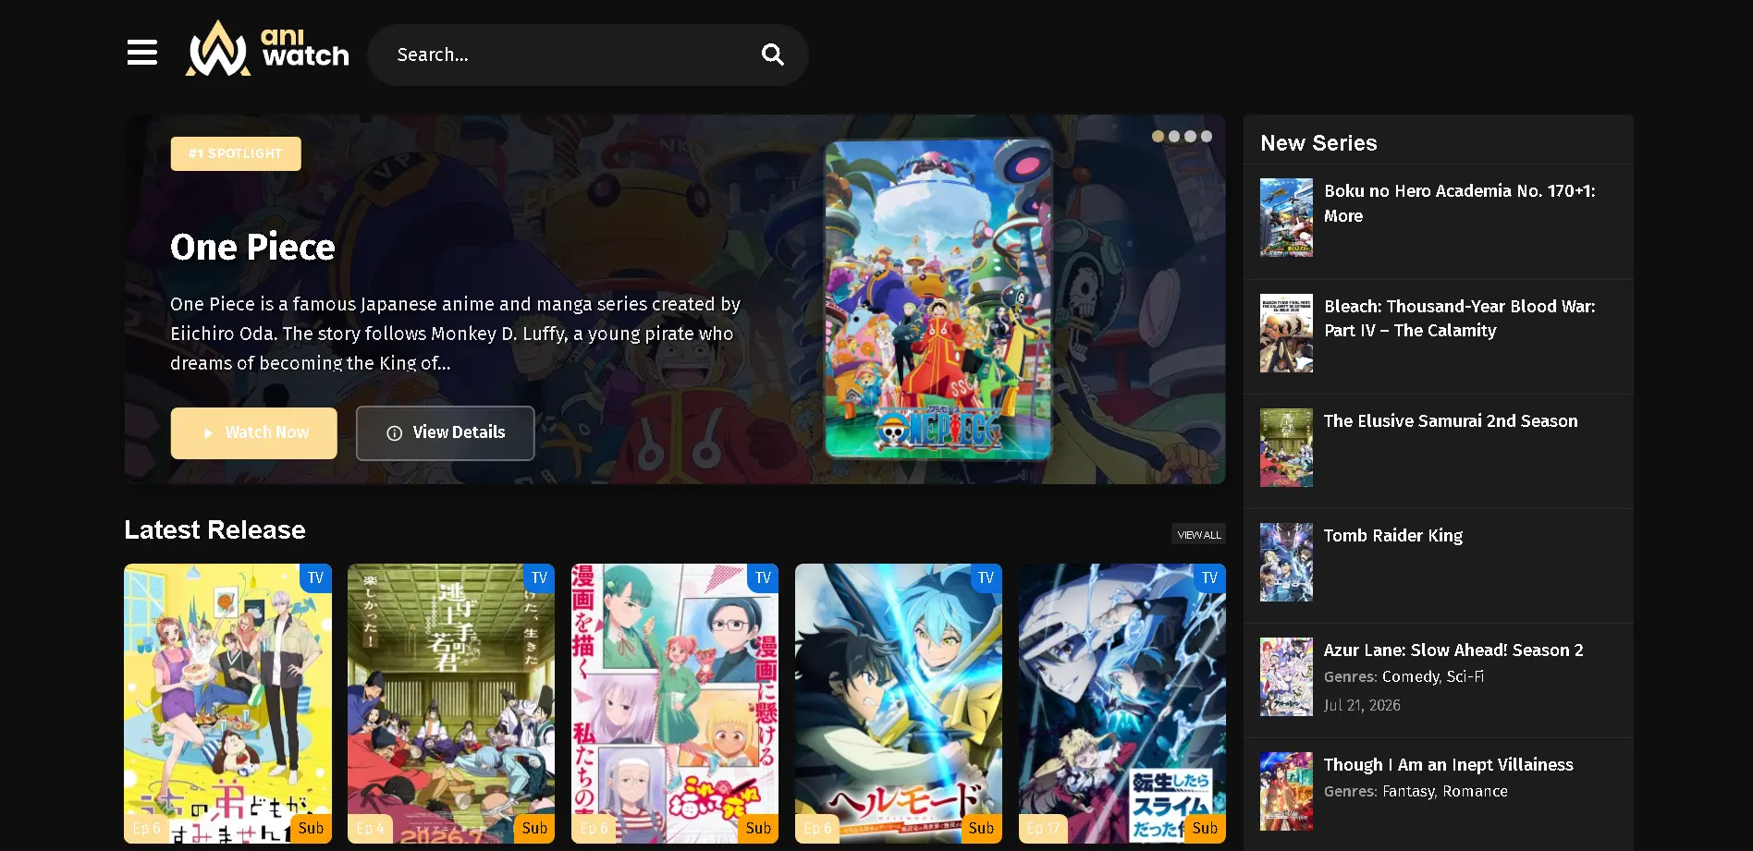Open the One Piece description text
The width and height of the screenshot is (1753, 851).
pos(456,334)
